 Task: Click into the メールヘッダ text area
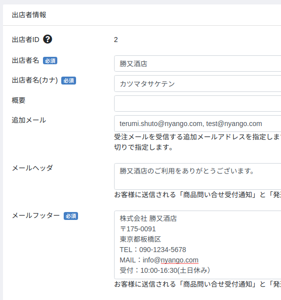[198, 176]
